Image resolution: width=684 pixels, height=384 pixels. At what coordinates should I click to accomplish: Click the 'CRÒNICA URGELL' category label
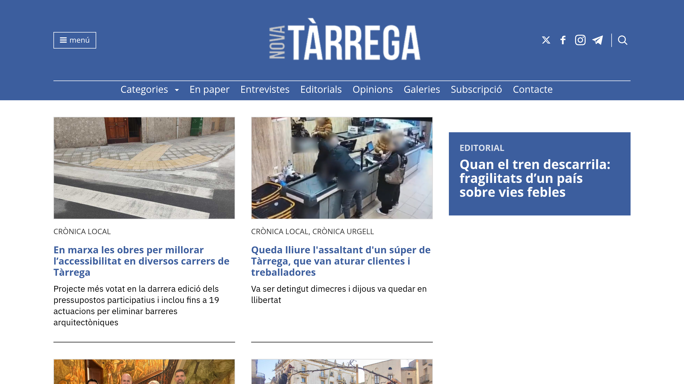coord(343,231)
